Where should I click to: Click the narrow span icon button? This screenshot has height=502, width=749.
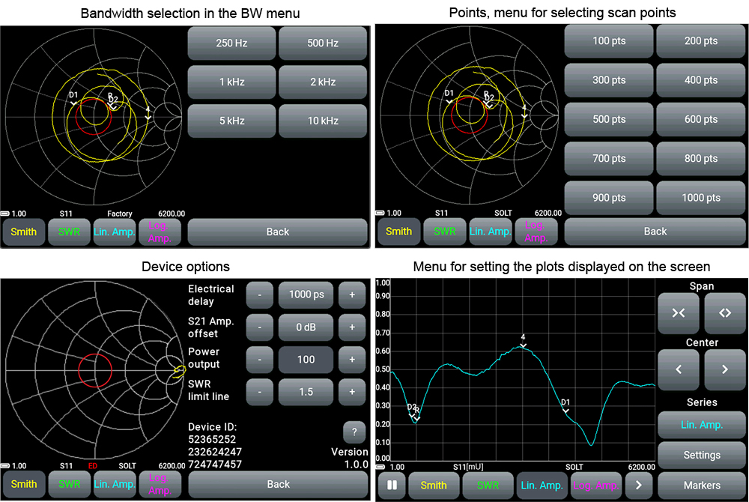coord(679,313)
